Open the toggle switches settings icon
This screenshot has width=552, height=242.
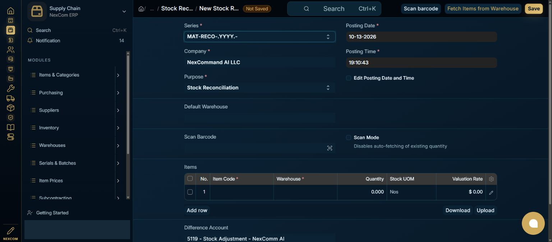10,137
